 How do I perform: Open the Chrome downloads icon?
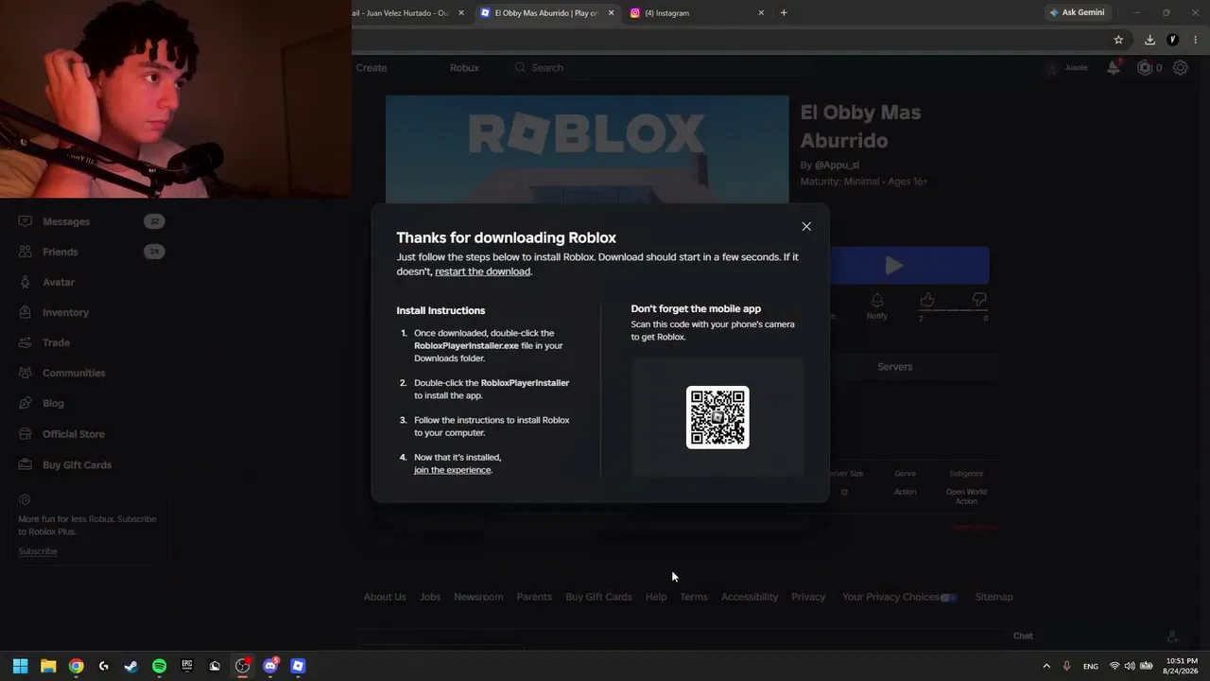[x=1149, y=40]
